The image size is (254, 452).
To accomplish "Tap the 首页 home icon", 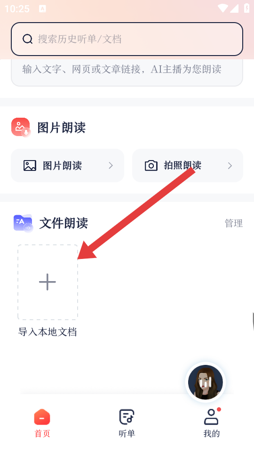I will [x=42, y=417].
